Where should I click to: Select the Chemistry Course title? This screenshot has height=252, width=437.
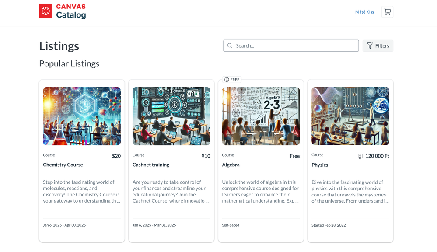point(63,165)
